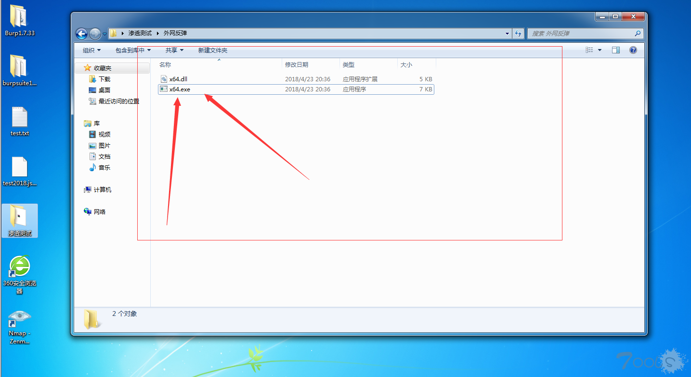The image size is (691, 377).
Task: Change view using the view mode icon
Action: click(x=589, y=50)
